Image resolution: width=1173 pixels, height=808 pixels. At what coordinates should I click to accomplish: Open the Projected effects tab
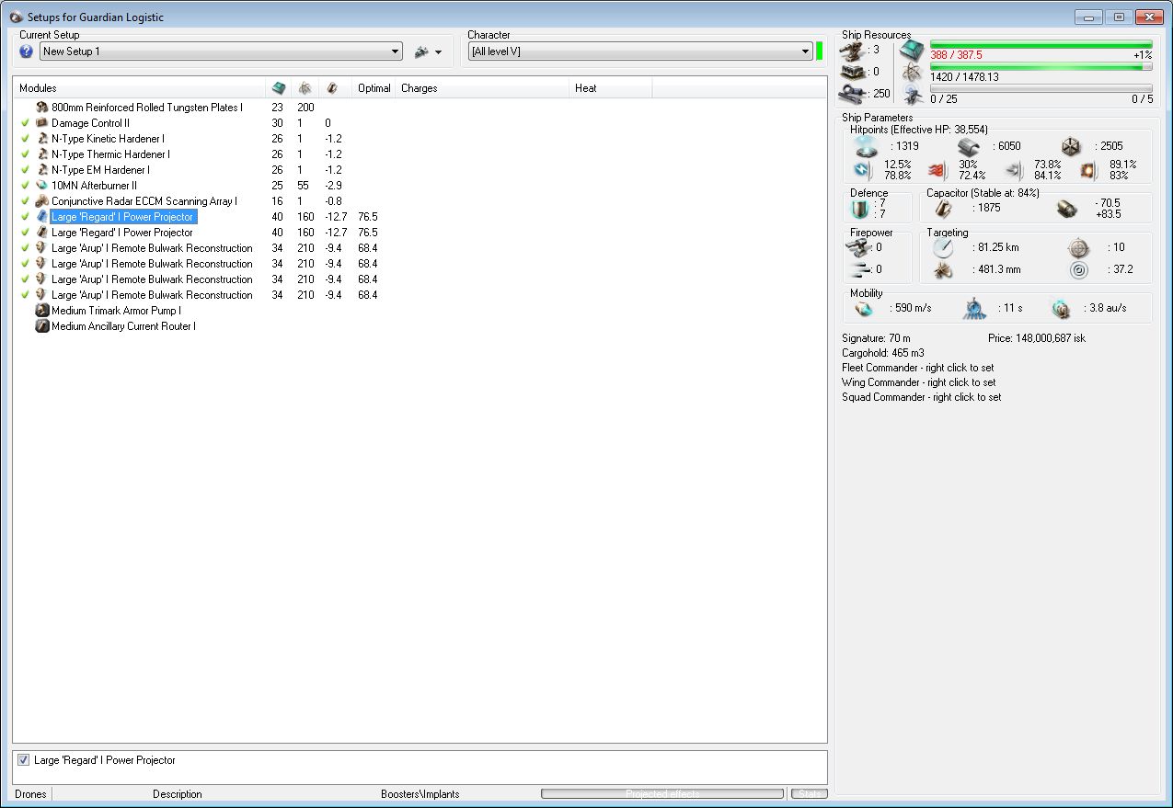click(x=663, y=794)
